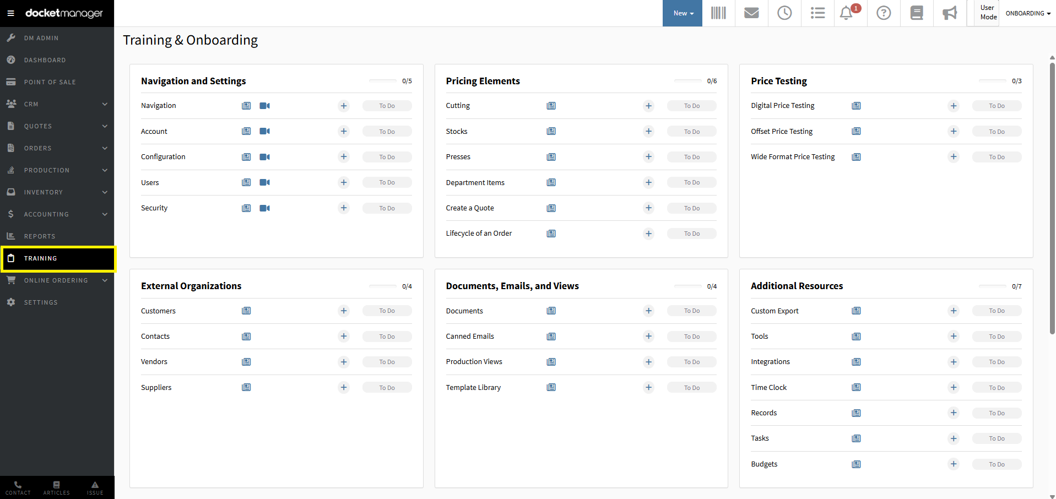This screenshot has height=499, width=1056.
Task: Click the User Mode button
Action: pos(988,13)
